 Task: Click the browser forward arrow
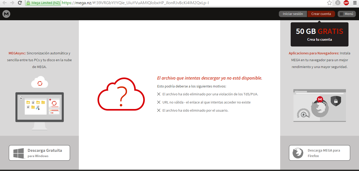click(12, 3)
